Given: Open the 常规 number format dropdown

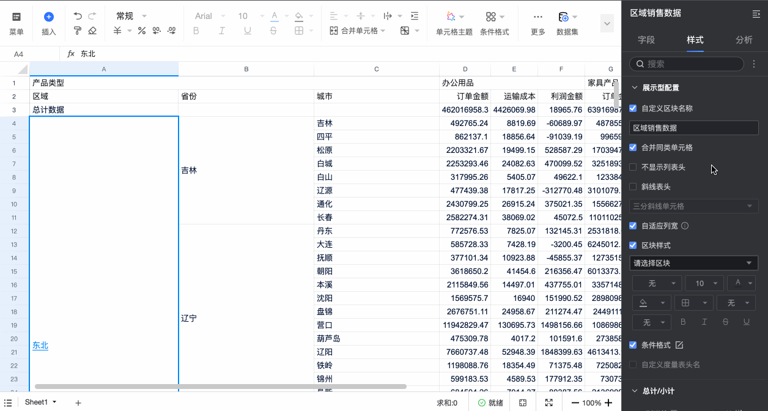Looking at the screenshot, I should [131, 17].
